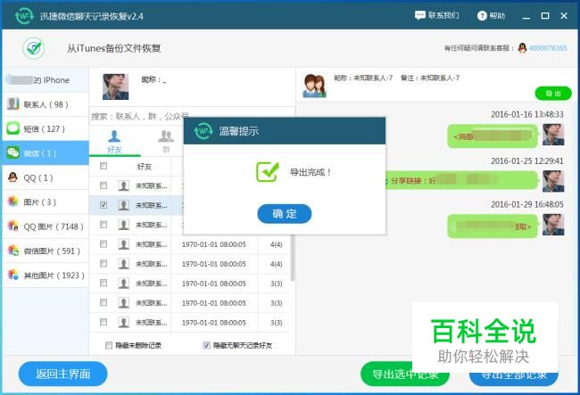Uncheck the checked contact row checkbox

pos(104,205)
